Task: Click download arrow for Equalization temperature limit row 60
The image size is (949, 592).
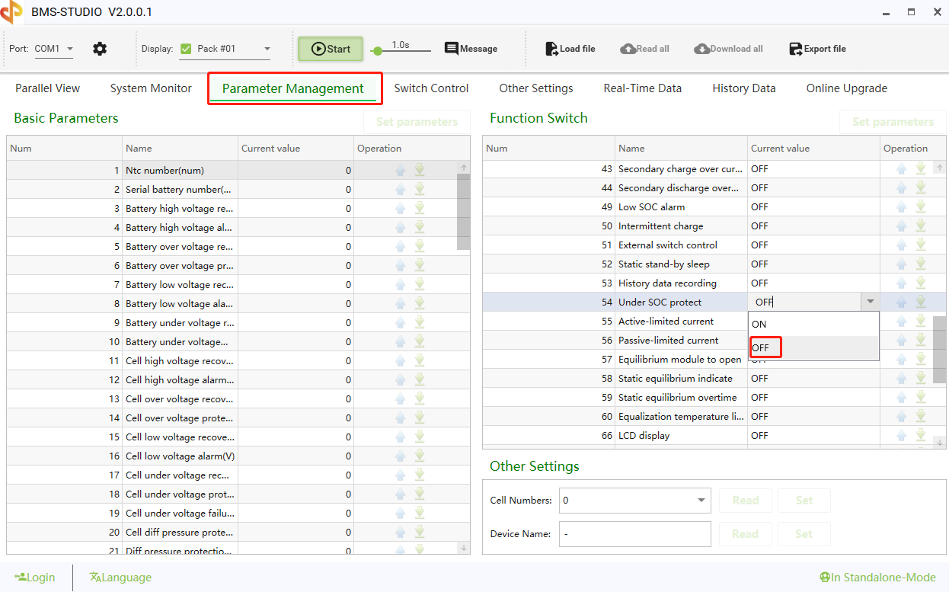Action: point(921,416)
